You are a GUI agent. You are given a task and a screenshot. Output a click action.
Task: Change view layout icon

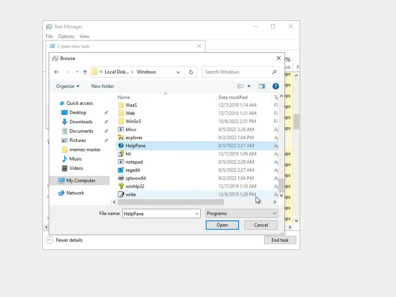pos(241,86)
